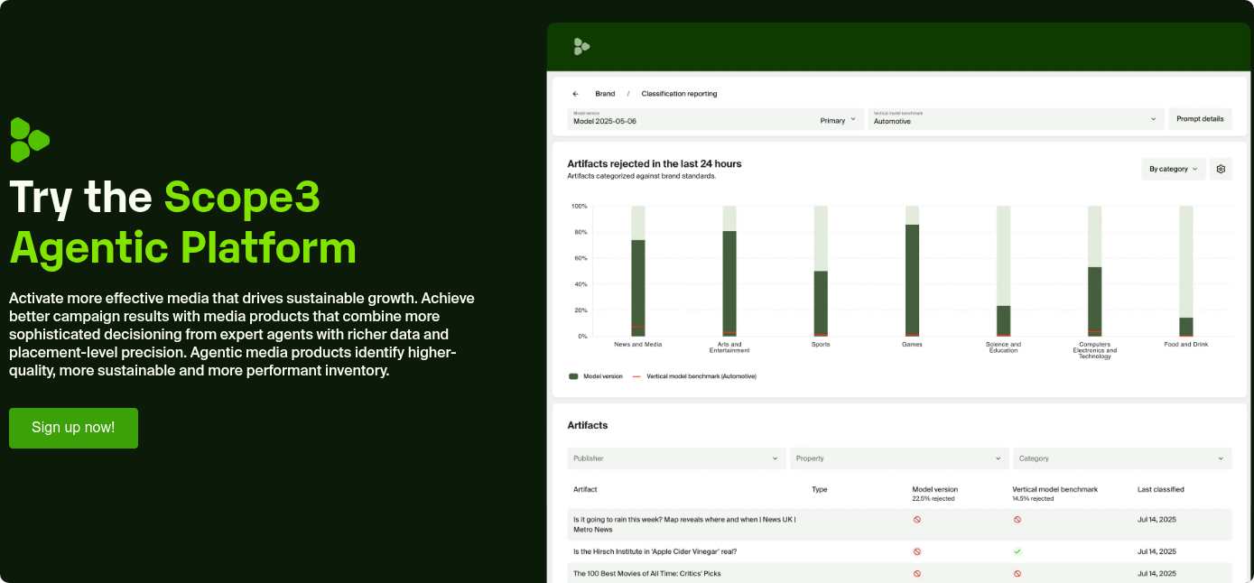Expand the Primary selector chevron
This screenshot has width=1254, height=583.
pyautogui.click(x=853, y=120)
